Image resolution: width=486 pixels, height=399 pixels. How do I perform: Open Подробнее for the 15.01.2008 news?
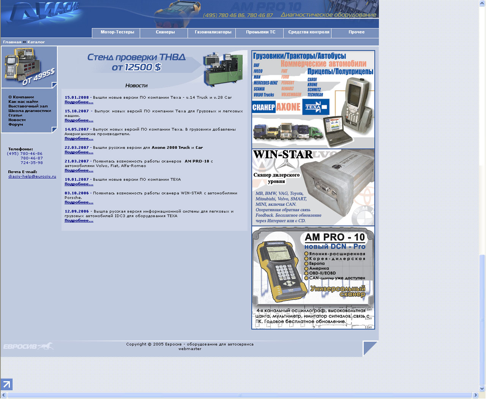(79, 102)
